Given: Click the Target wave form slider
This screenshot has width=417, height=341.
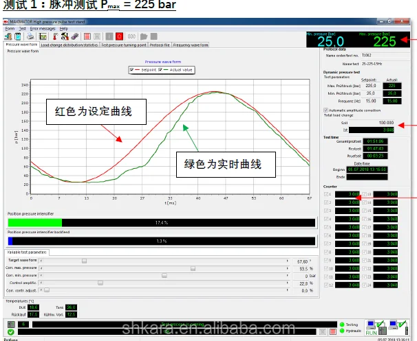Looking at the screenshot, I should tap(84, 261).
